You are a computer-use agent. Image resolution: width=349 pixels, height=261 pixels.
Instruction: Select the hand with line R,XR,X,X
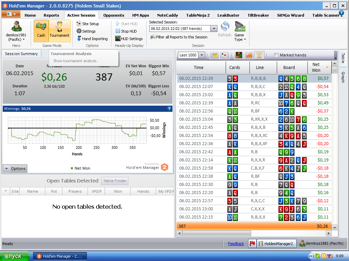click(254, 119)
